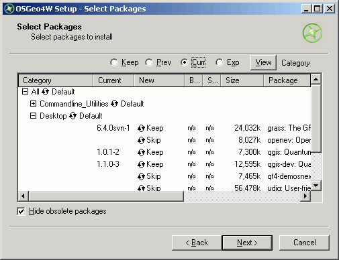Screen dimensions: 339x260
Task: Click the New column header
Action: pyautogui.click(x=159, y=80)
